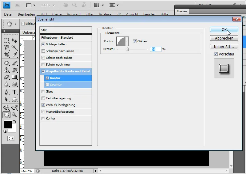Confirm dialog with OK button
Screen dimensions: 246x174
[224, 29]
